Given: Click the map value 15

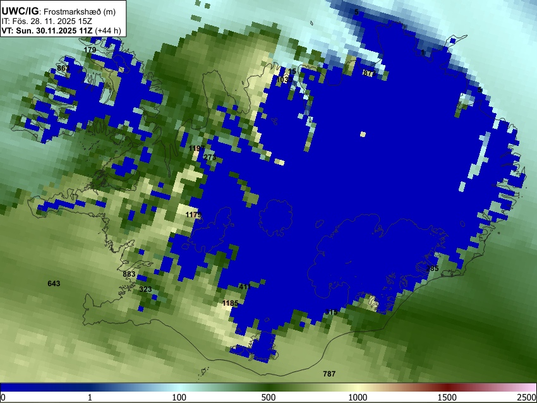Looking at the screenshot, I should coord(292,71).
